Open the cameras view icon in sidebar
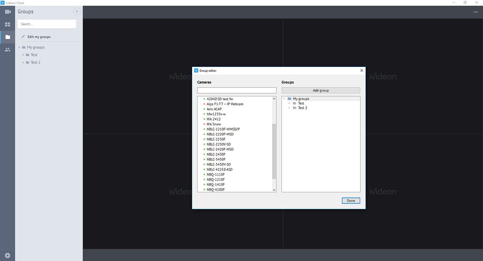This screenshot has height=261, width=483. [x=8, y=12]
